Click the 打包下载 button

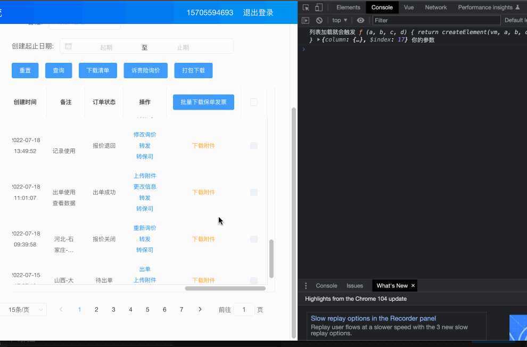193,70
